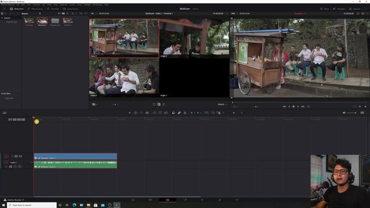Open the media pool sort options

pyautogui.click(x=81, y=13)
